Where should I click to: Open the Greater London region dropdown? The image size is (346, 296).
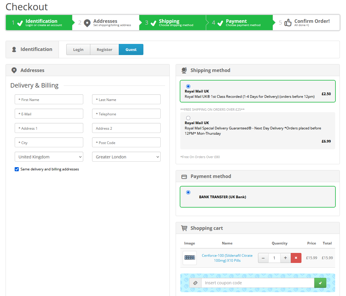click(x=126, y=157)
